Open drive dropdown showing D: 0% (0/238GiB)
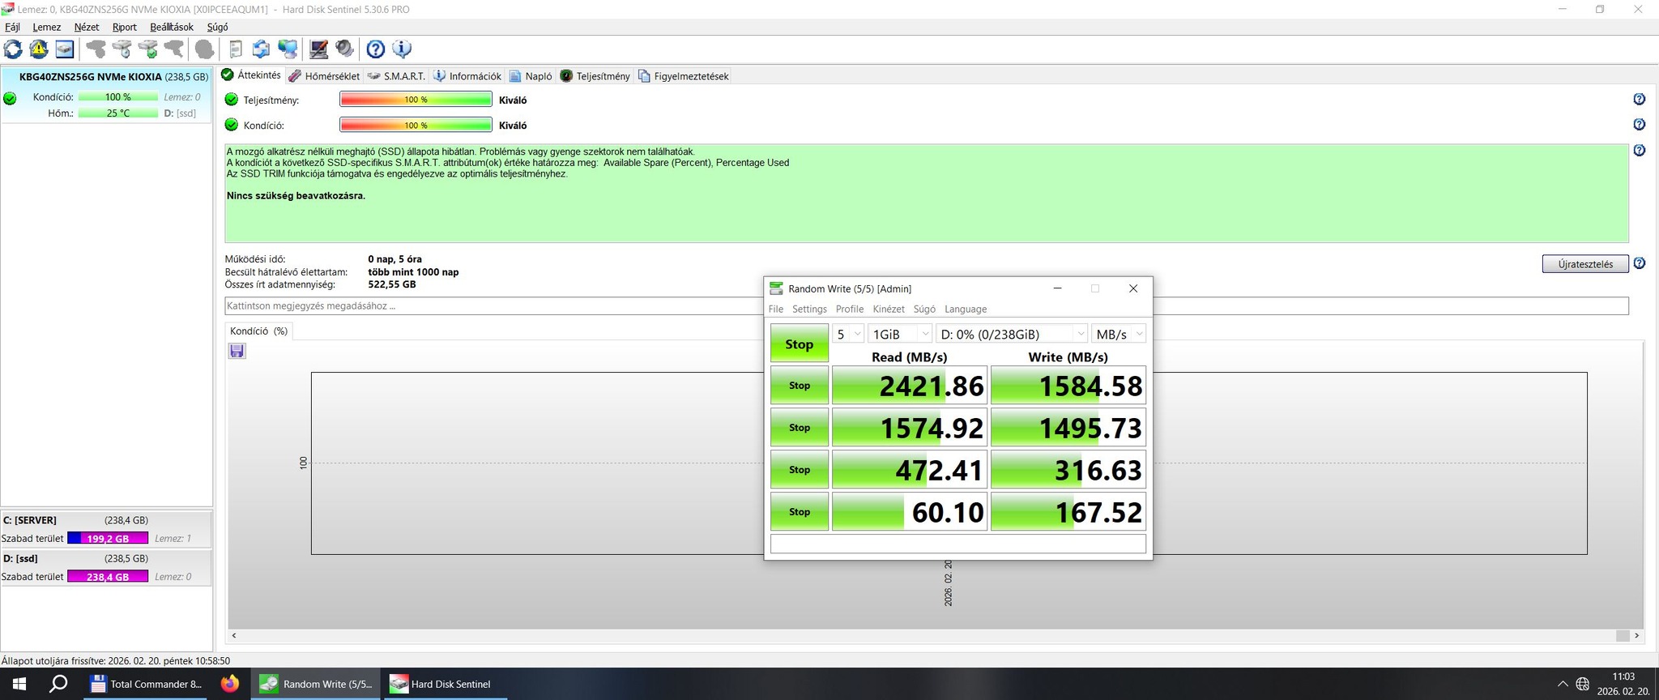This screenshot has width=1659, height=700. pos(1011,334)
